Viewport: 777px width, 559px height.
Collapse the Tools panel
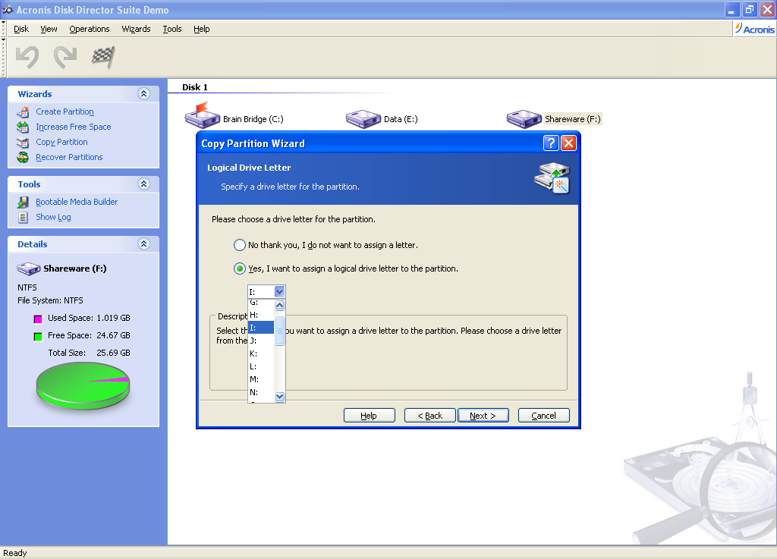143,184
